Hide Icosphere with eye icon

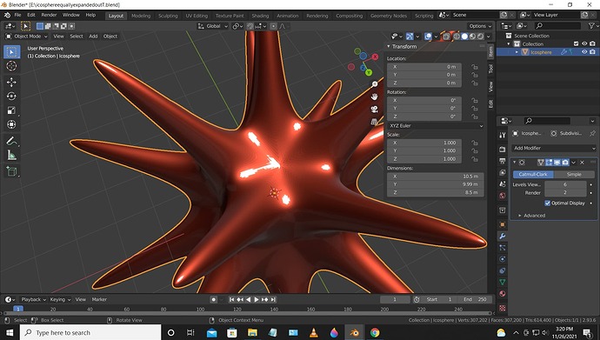[x=584, y=52]
